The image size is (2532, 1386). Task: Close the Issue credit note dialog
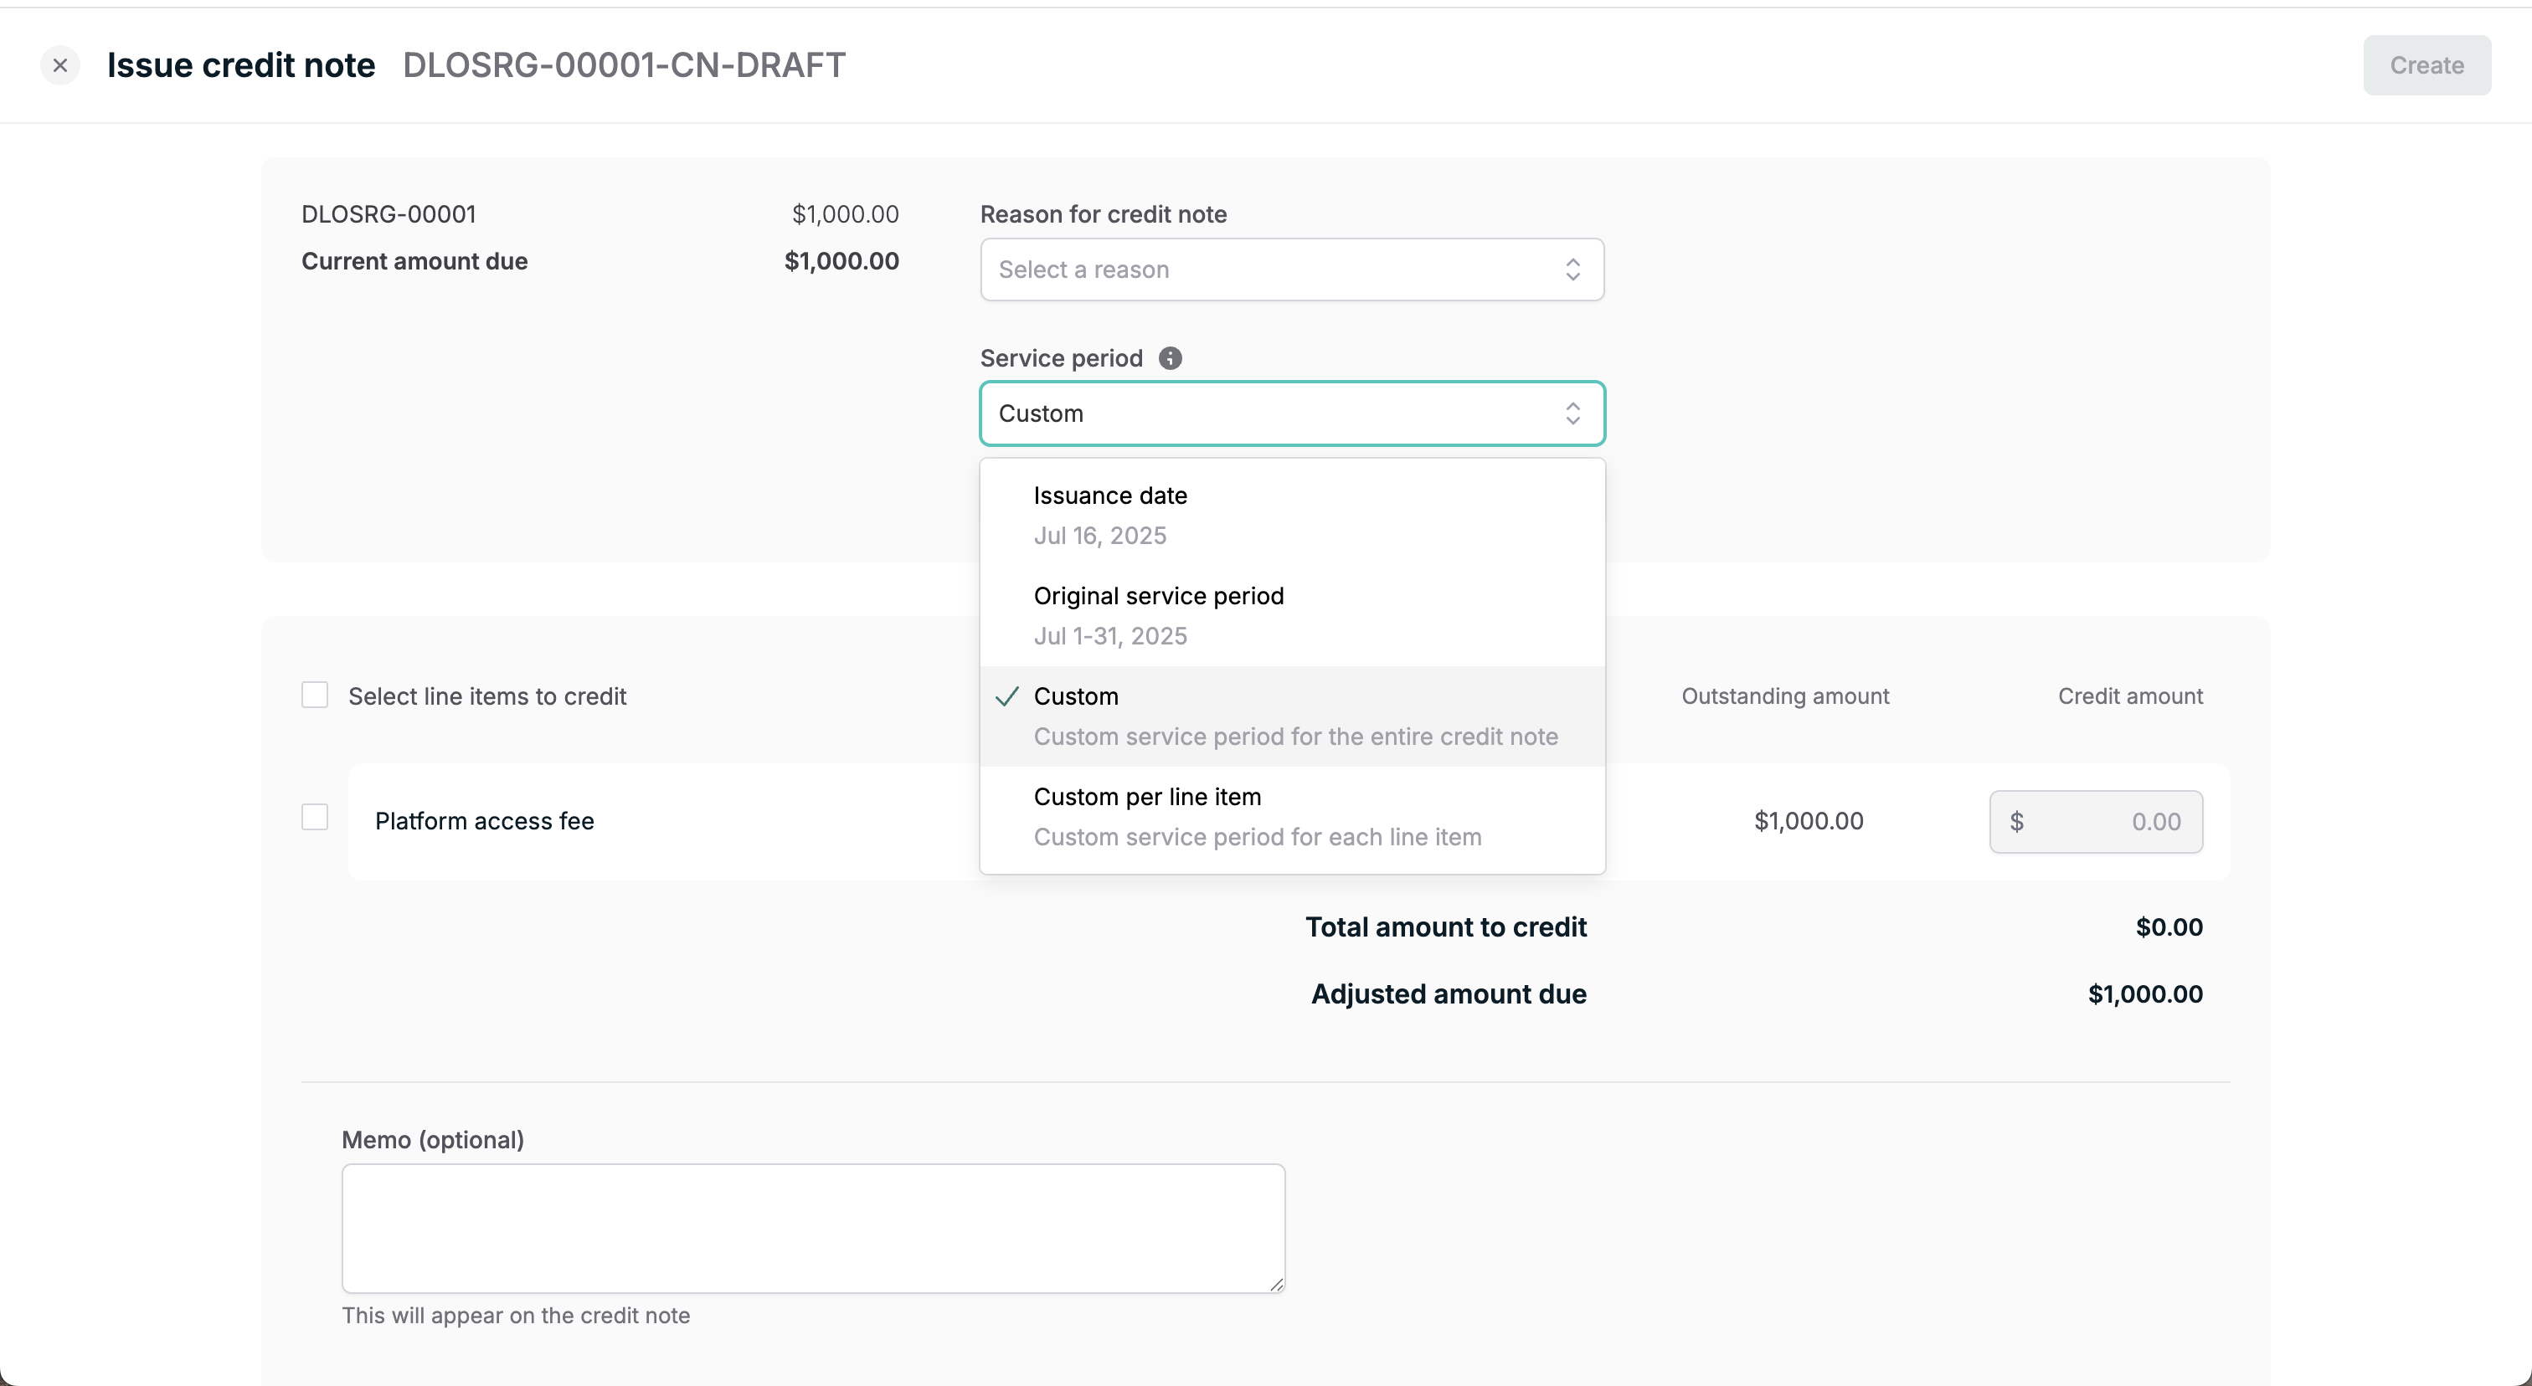(60, 64)
